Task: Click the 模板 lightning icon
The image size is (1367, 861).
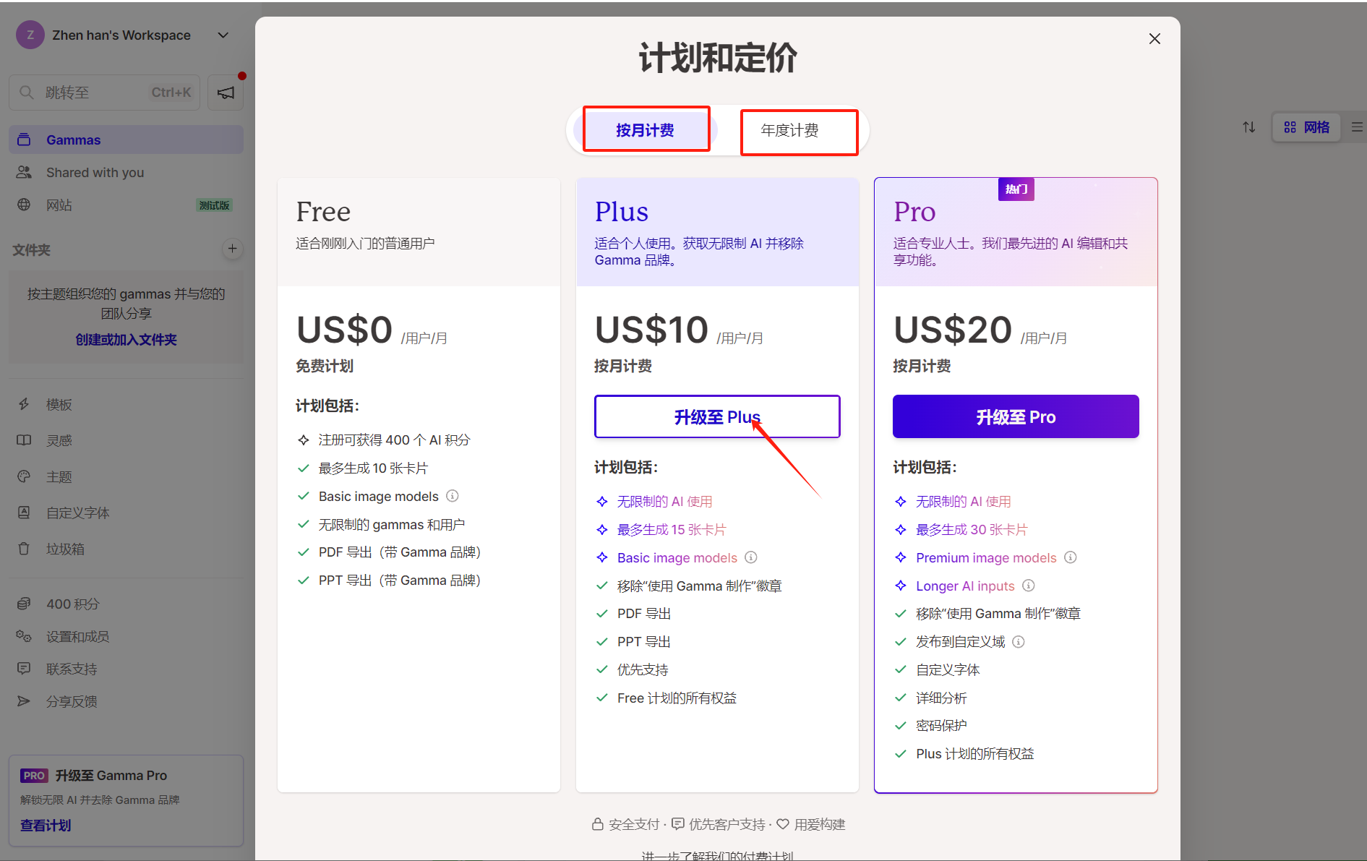Action: (x=24, y=404)
